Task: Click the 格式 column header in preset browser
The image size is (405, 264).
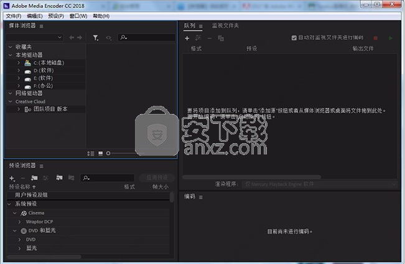Action: click(x=129, y=187)
